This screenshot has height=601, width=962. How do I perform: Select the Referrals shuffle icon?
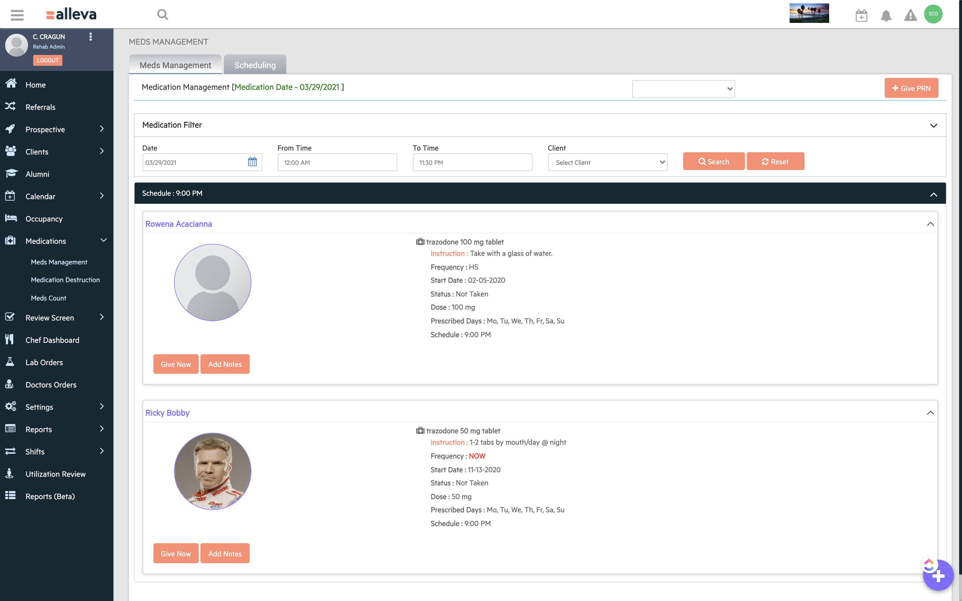(11, 106)
